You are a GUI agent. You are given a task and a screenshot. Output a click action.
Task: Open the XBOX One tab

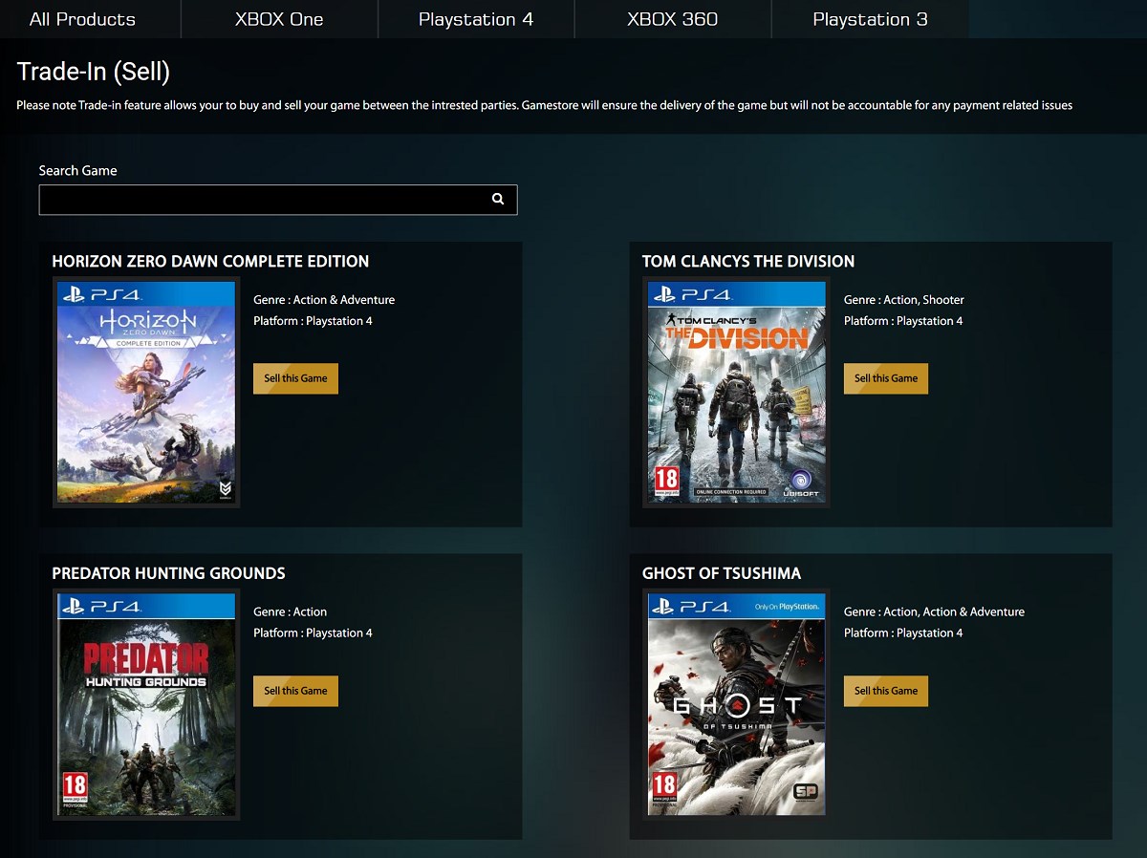278,18
